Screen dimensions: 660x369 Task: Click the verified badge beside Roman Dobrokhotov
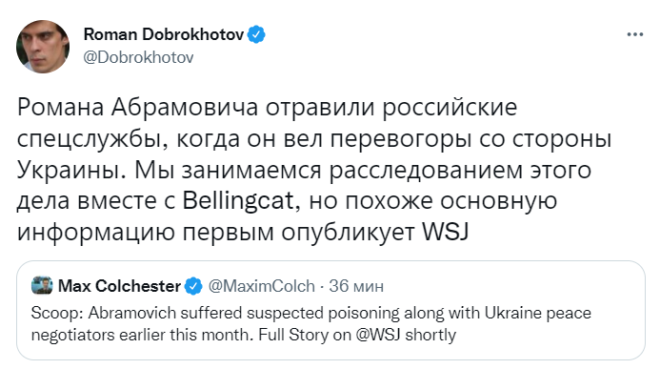click(256, 34)
